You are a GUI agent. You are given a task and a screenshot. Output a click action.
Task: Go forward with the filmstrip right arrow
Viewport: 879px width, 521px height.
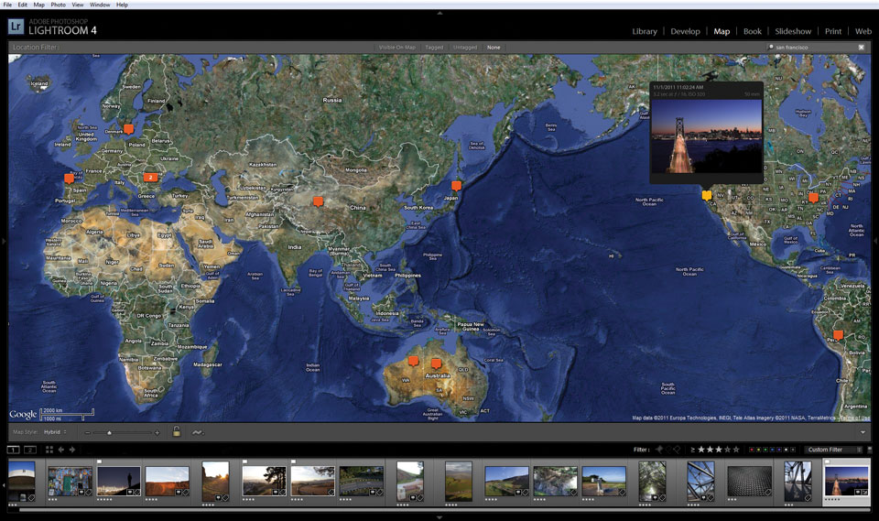72,450
